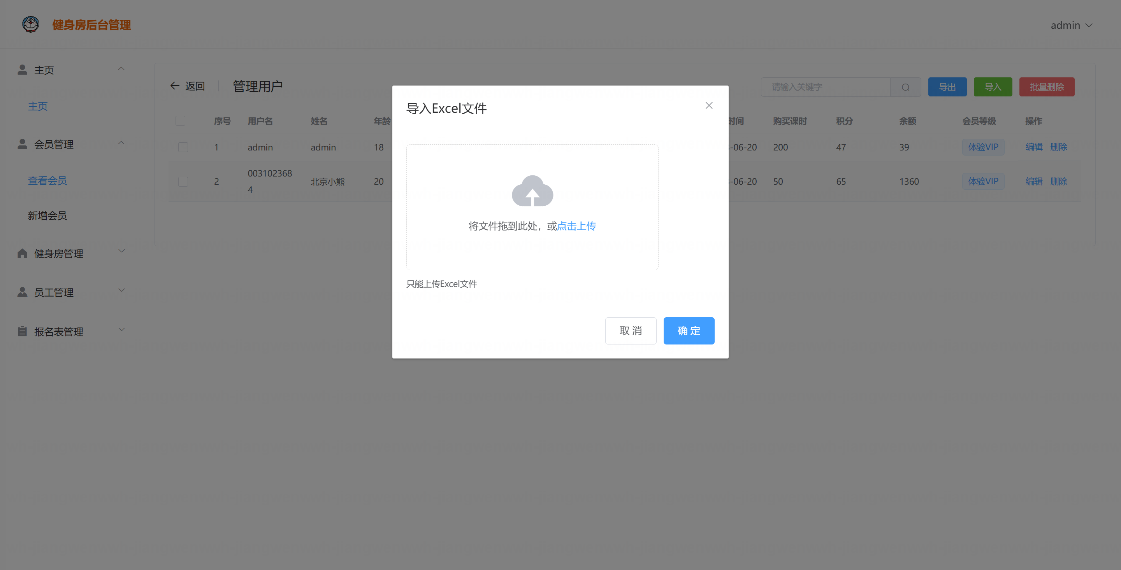Click the back arrow icon
The width and height of the screenshot is (1121, 570).
tap(174, 86)
